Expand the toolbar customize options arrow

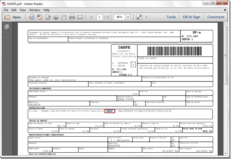pos(146,17)
